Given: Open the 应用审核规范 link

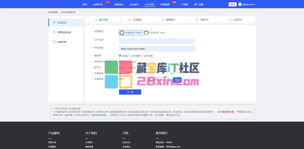Looking at the screenshot, I should [99, 115].
